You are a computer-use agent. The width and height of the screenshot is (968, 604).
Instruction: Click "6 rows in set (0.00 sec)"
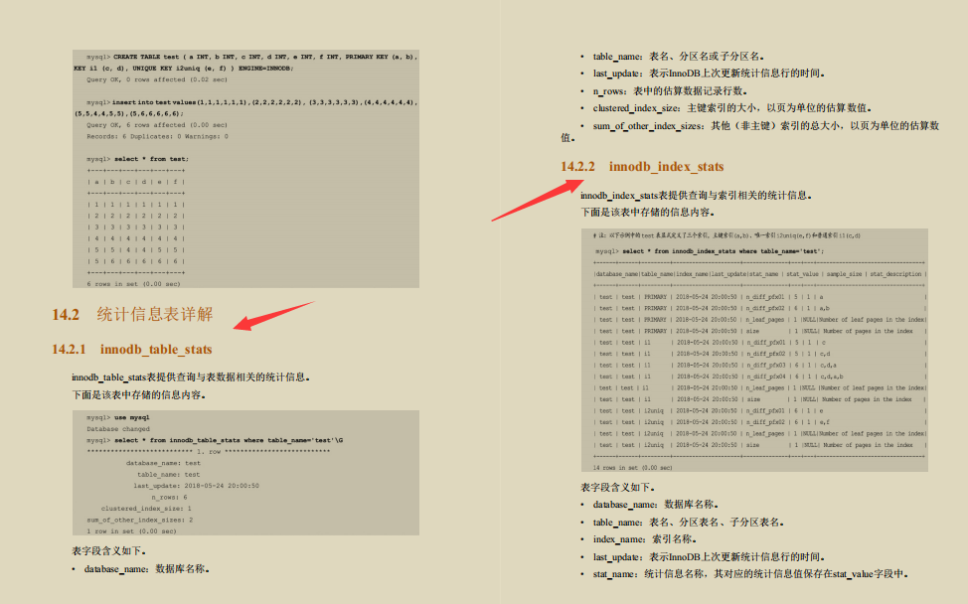coord(133,284)
